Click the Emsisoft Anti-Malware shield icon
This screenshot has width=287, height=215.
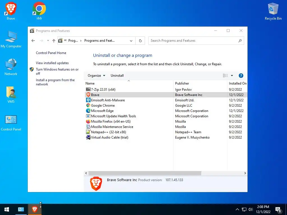coord(88,100)
